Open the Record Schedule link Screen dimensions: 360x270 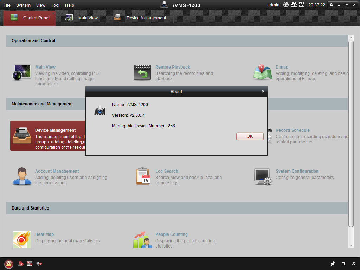pyautogui.click(x=292, y=130)
